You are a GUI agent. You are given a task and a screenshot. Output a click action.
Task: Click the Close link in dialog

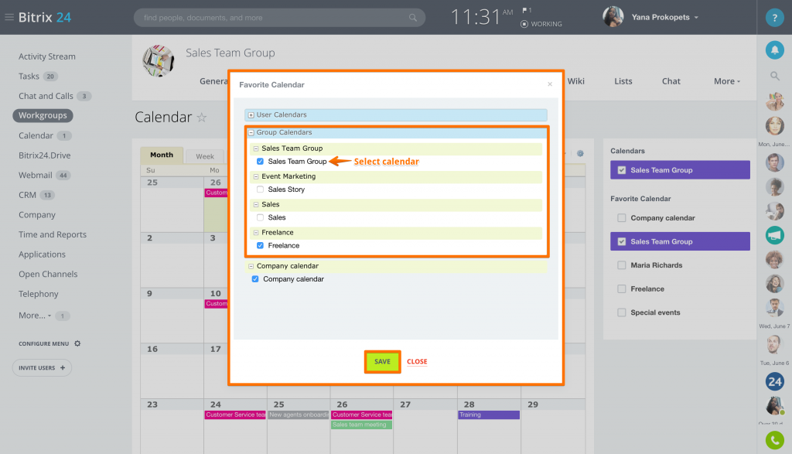(417, 362)
